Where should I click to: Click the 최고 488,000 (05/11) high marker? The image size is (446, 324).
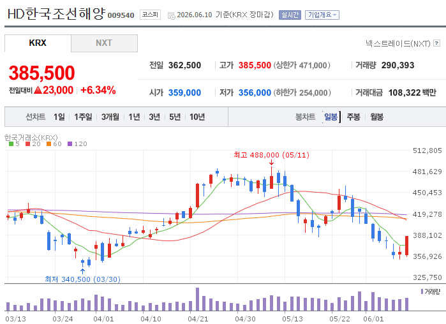271,155
